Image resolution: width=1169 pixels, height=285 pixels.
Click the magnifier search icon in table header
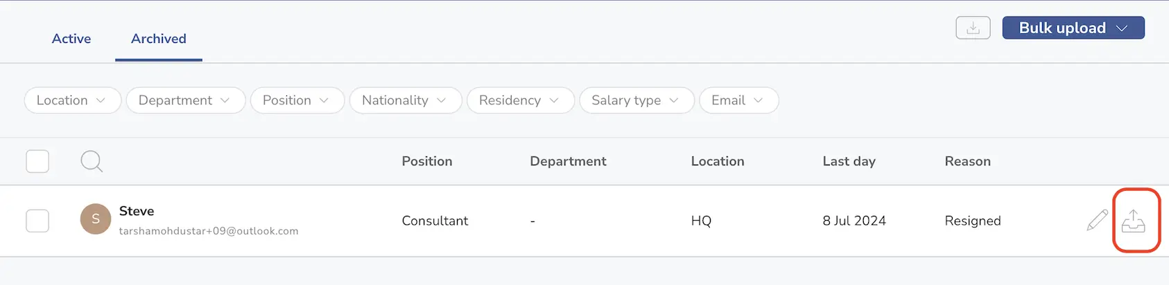pos(92,161)
